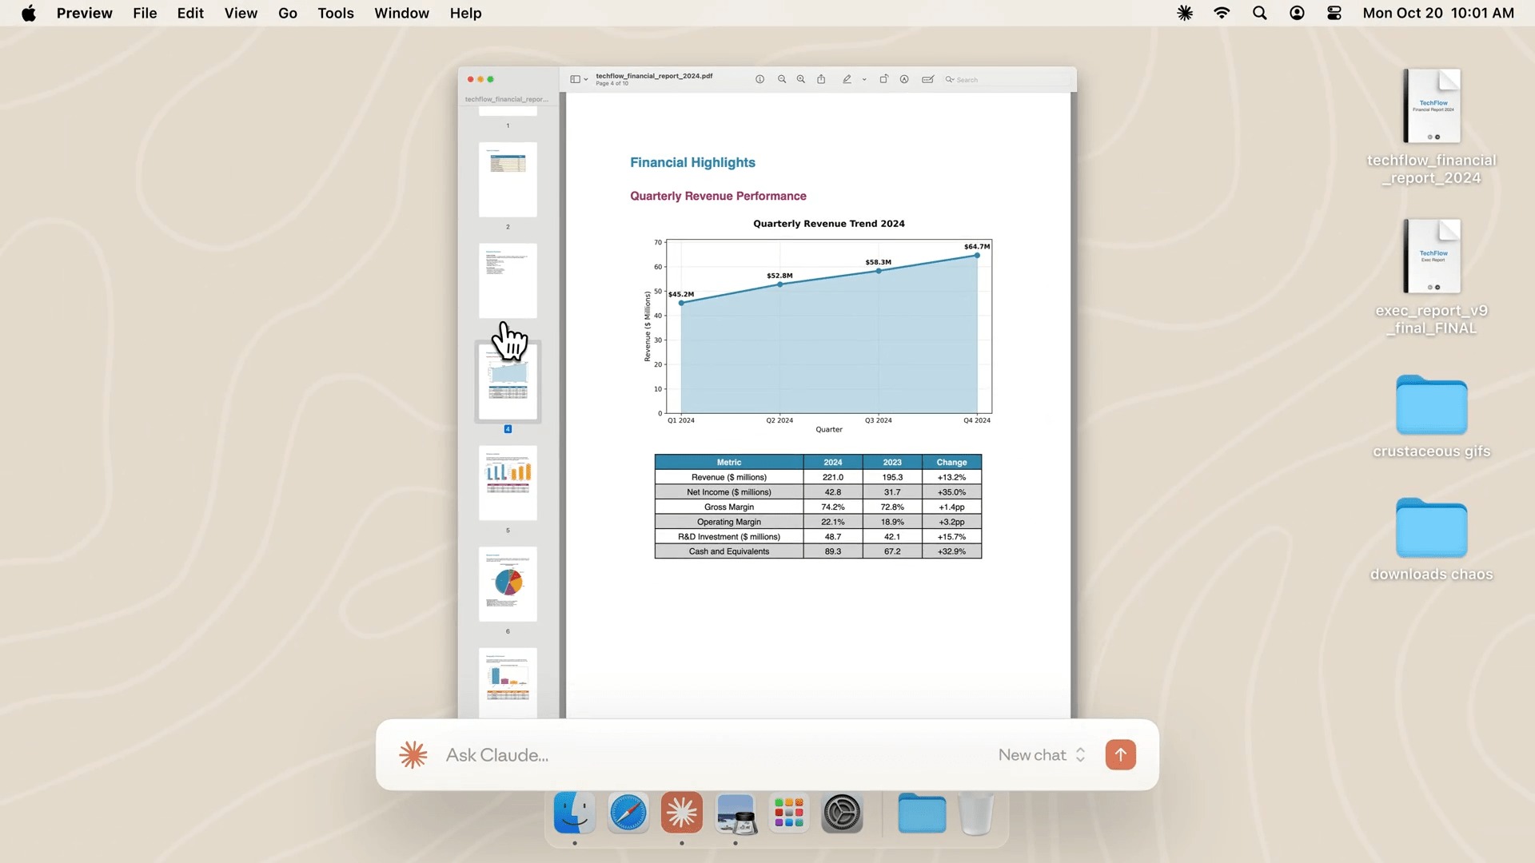1535x863 pixels.
Task: Open Control Center in the menu bar
Action: [1334, 13]
